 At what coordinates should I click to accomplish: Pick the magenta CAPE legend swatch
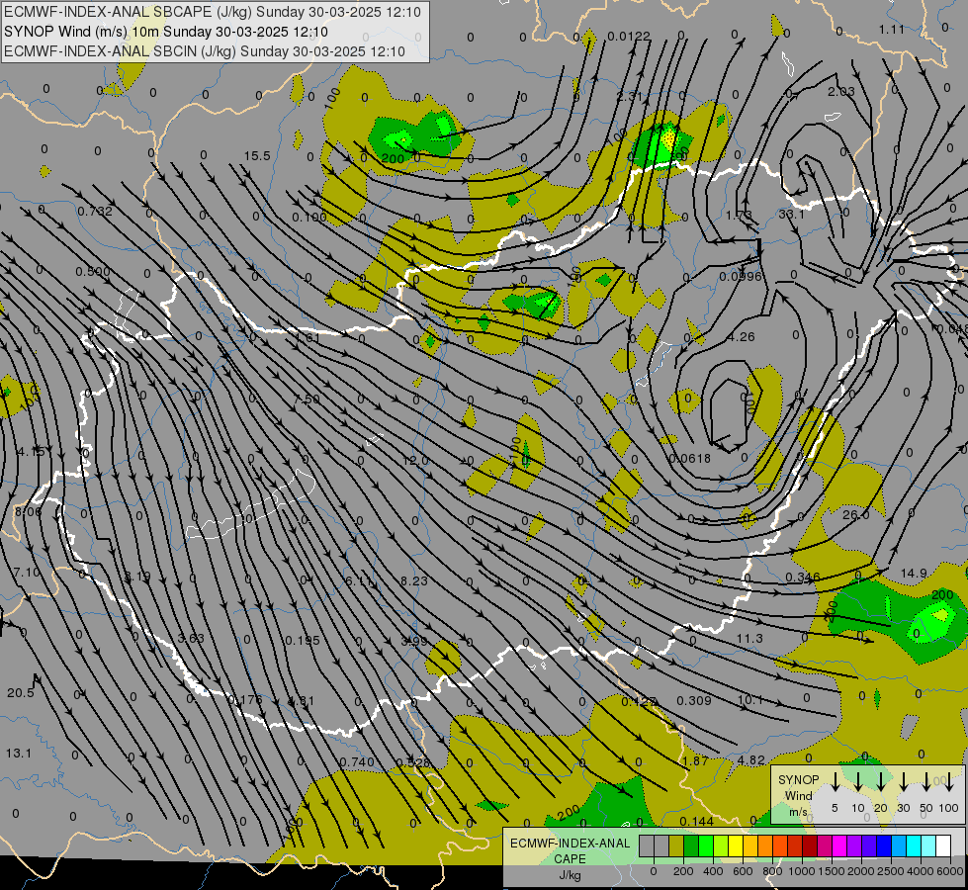839,845
